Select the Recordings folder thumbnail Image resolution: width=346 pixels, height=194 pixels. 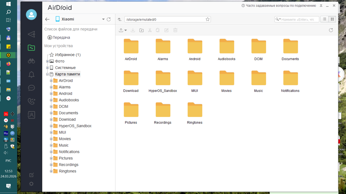click(163, 110)
